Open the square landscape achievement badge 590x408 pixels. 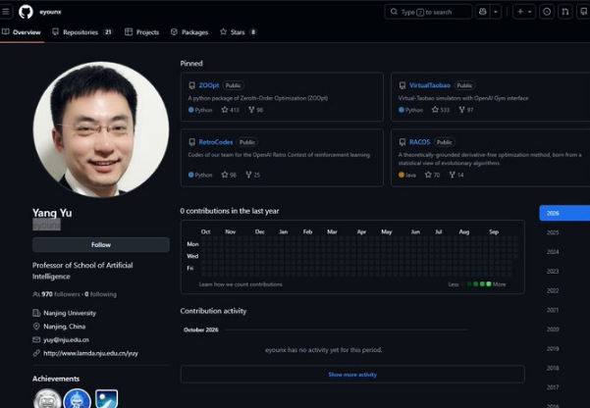pyautogui.click(x=106, y=399)
